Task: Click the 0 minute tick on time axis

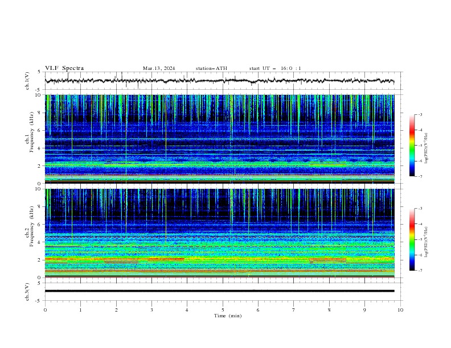Action: pos(45,310)
